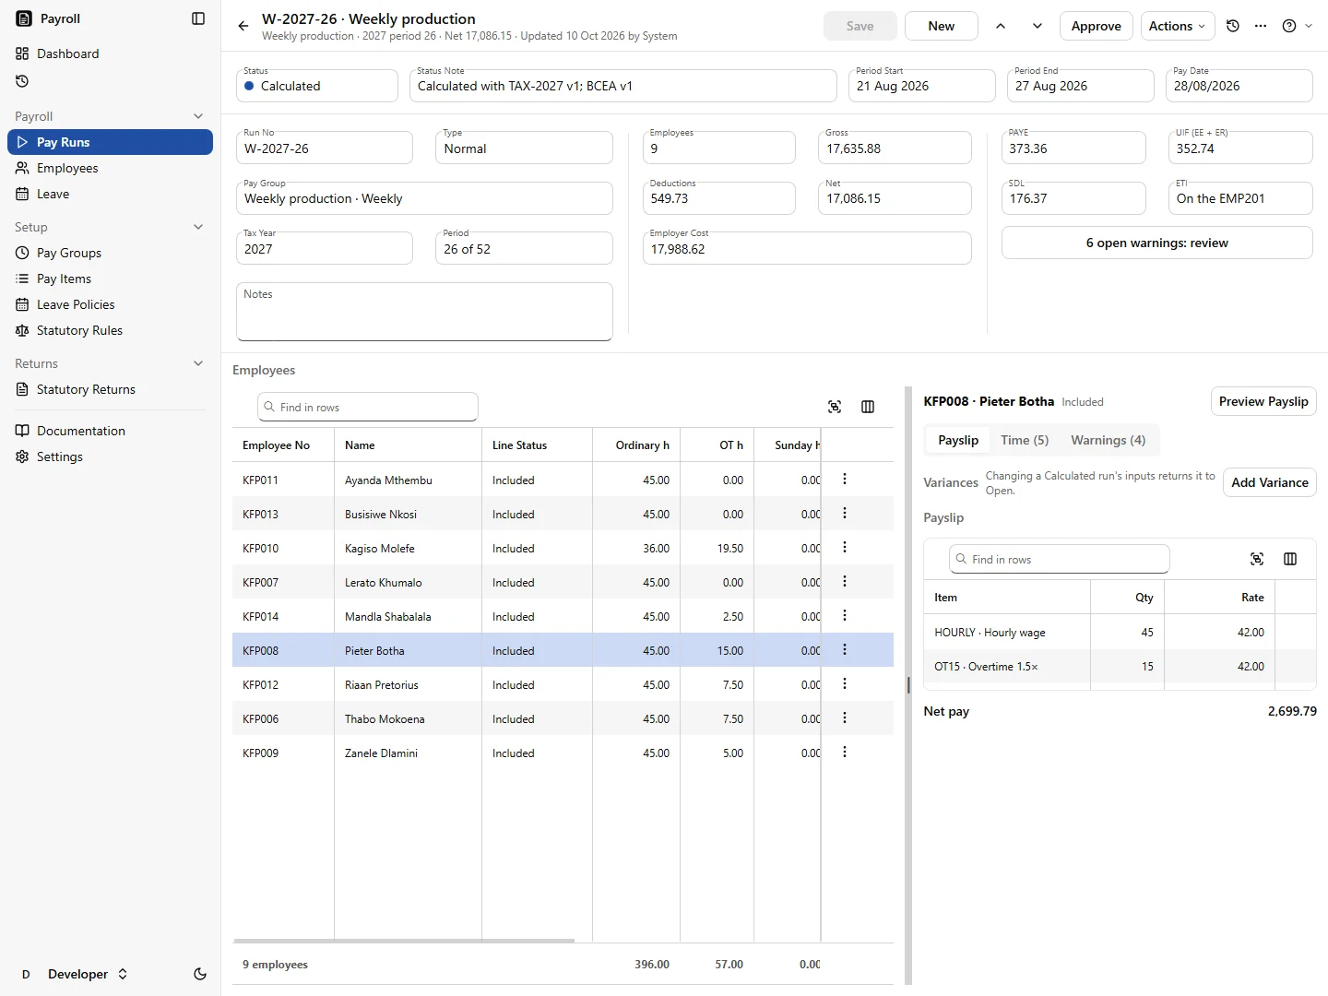Select the Kagiso Molefe name cell

pos(408,548)
